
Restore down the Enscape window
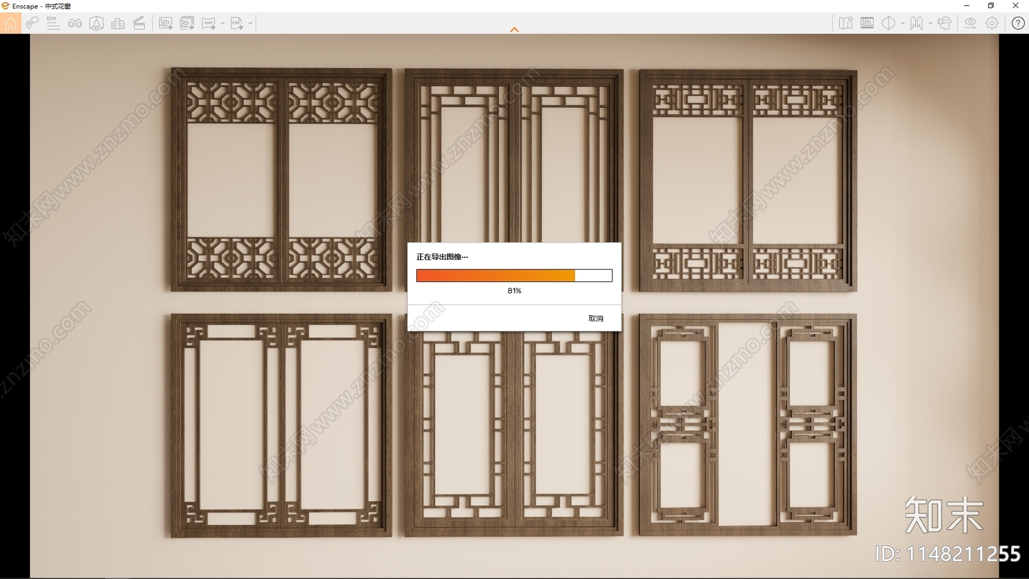(991, 6)
